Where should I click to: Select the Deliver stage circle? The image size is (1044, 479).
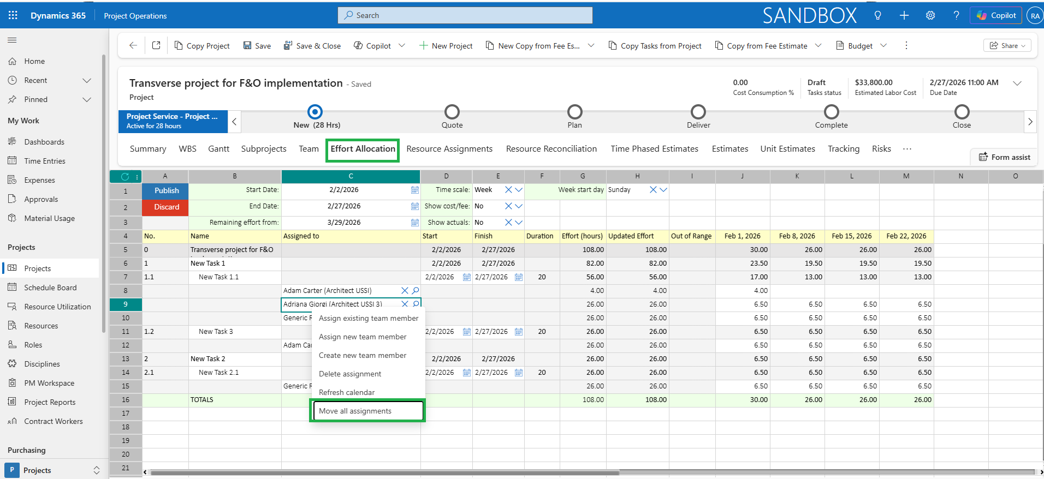698,112
